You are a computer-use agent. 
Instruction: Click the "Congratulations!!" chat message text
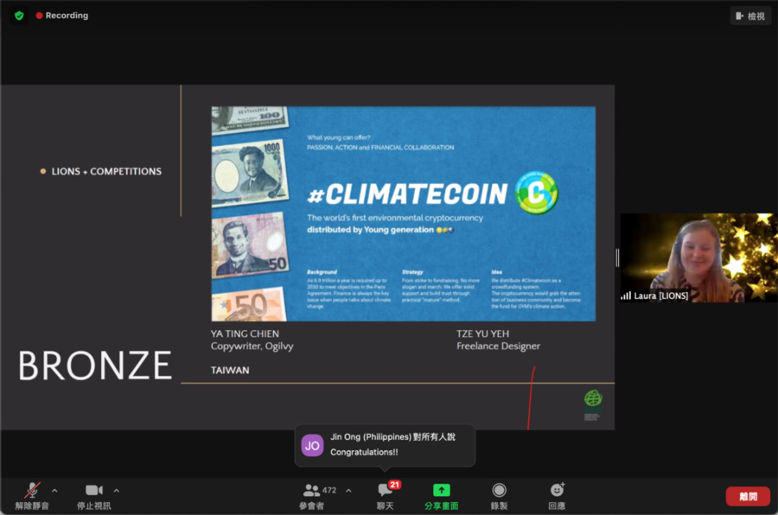pyautogui.click(x=364, y=452)
